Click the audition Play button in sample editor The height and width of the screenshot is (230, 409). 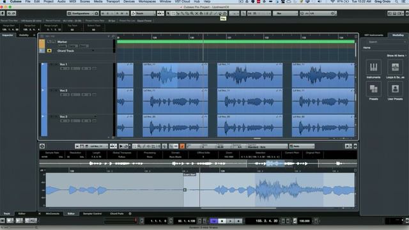point(121,146)
